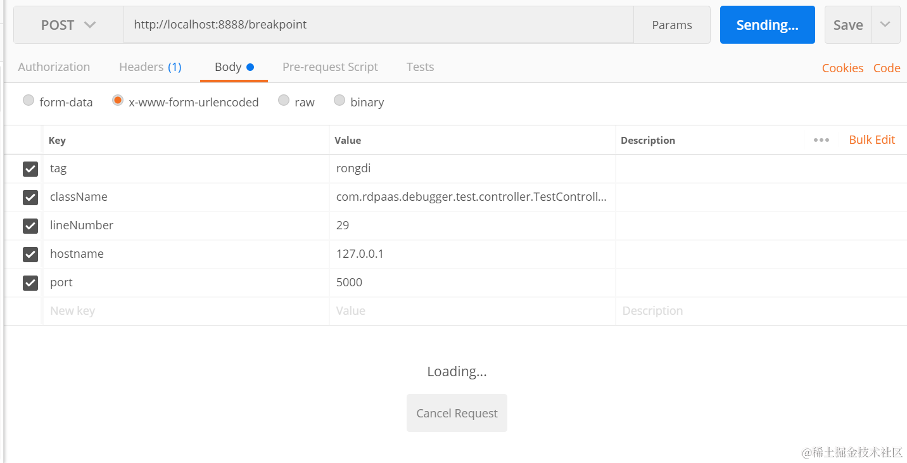Click the tag key cell
Image resolution: width=907 pixels, height=463 pixels.
pos(186,168)
